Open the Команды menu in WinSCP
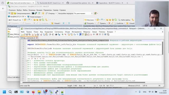 click(32, 10)
